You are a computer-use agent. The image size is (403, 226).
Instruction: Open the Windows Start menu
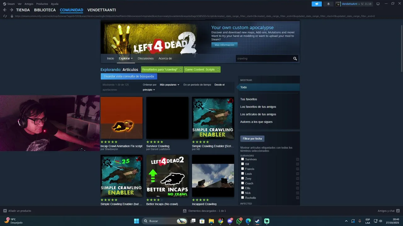[x=136, y=221]
